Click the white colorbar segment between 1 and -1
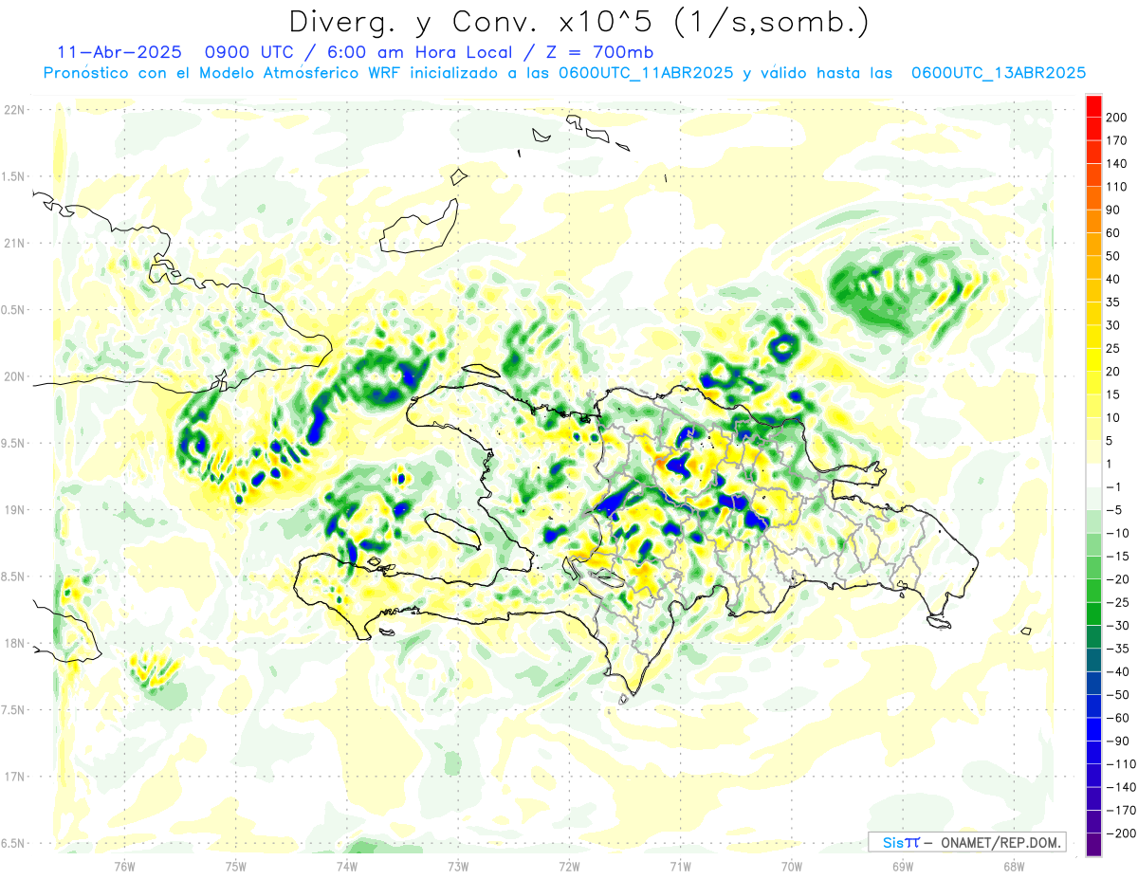 coord(1093,476)
